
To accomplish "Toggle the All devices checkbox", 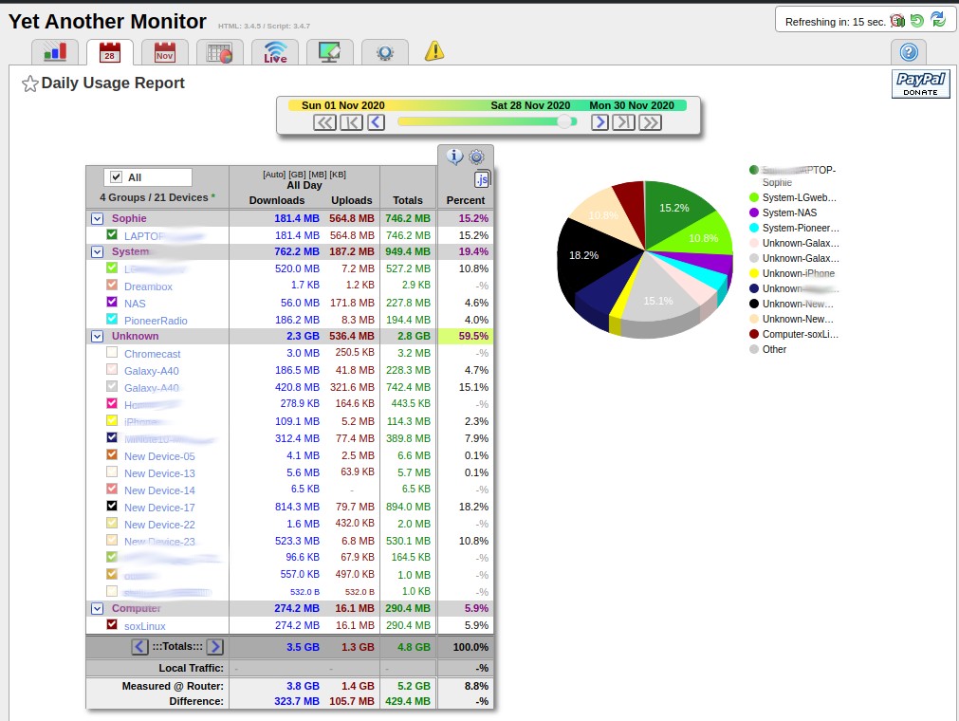I will pos(116,177).
